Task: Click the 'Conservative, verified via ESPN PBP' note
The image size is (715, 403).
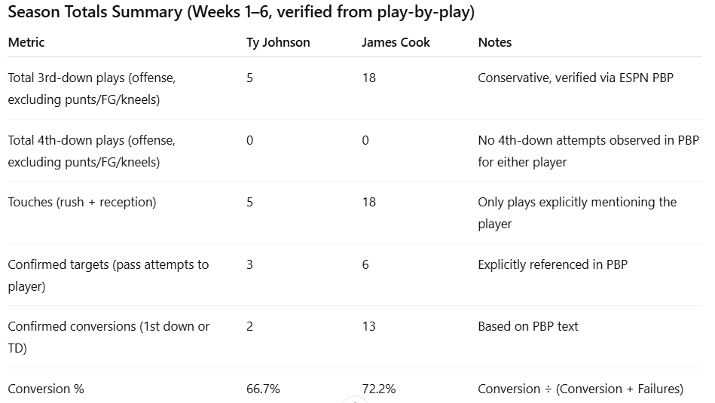Action: click(576, 78)
